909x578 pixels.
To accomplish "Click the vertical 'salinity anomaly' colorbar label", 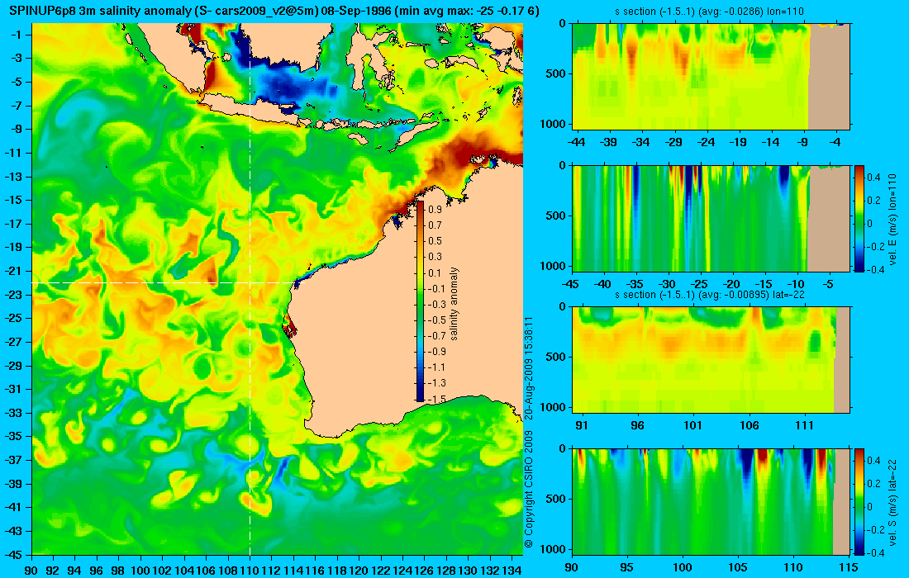I will pos(454,304).
